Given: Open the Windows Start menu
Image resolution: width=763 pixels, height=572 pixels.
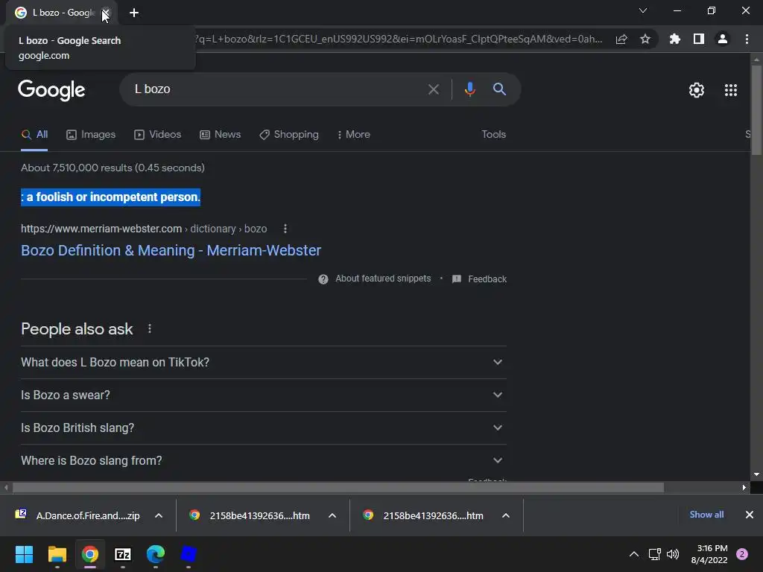Looking at the screenshot, I should 24,554.
